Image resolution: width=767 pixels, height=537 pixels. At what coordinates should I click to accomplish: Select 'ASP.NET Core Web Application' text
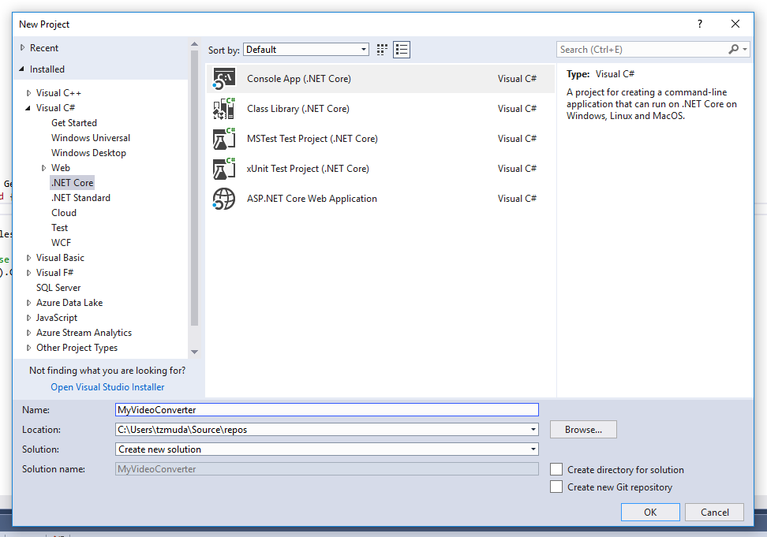click(312, 199)
